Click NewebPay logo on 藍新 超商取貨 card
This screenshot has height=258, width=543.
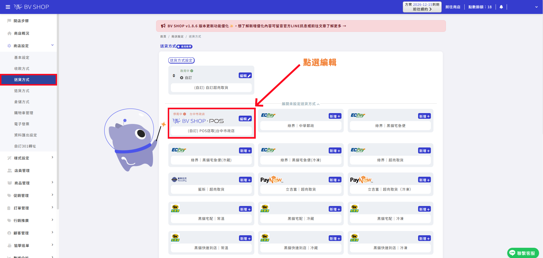tap(179, 179)
